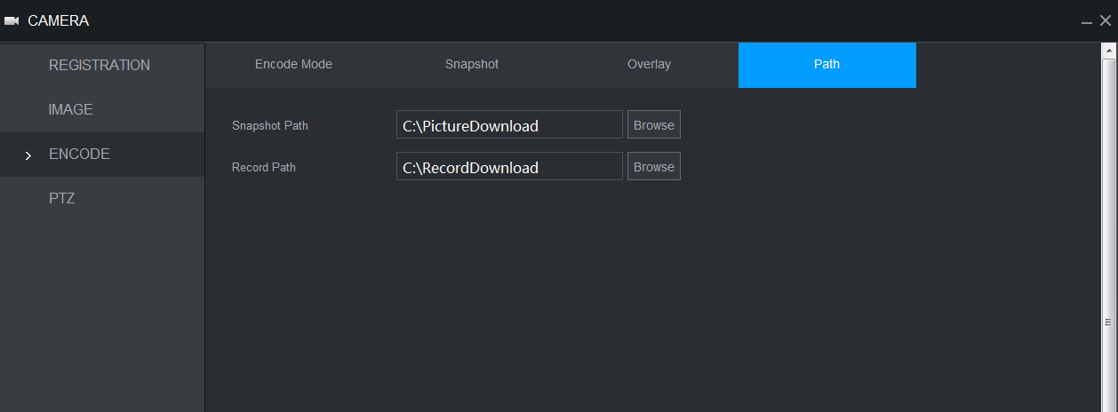Open the REGISTRATION section
The width and height of the screenshot is (1118, 412).
click(x=100, y=65)
